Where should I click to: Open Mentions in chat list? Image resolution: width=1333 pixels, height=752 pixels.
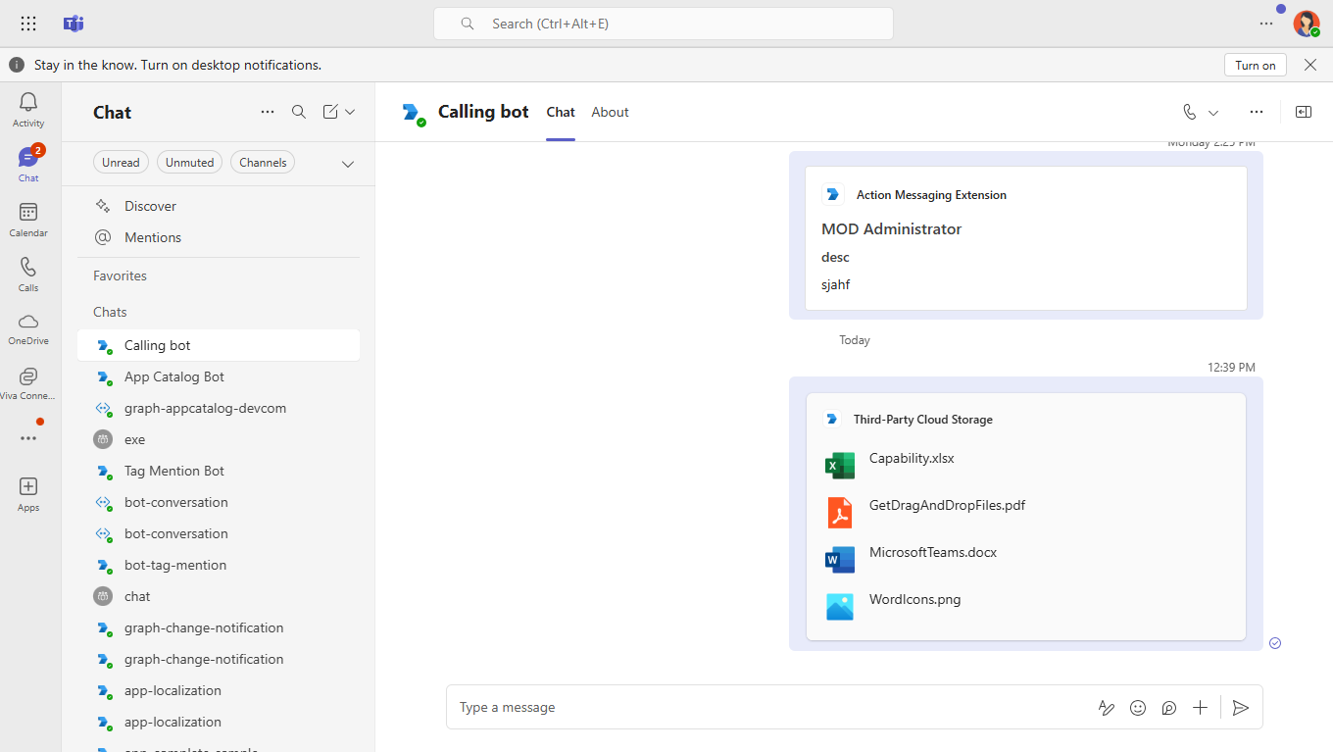pos(219,237)
